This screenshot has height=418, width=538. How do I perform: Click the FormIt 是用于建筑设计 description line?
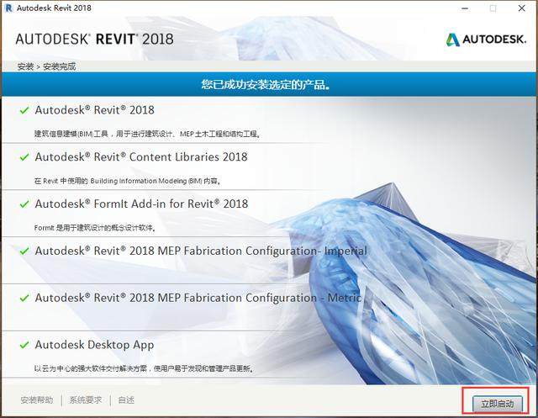(95, 228)
